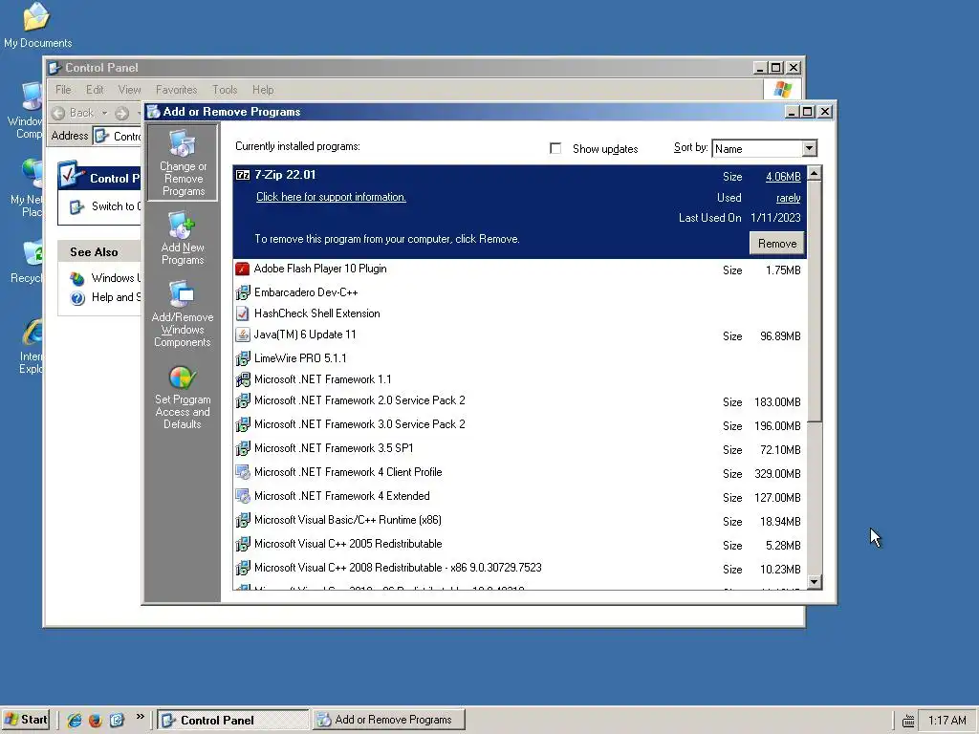This screenshot has width=979, height=734.
Task: Open Add/Remove Windows Components
Action: [183, 313]
